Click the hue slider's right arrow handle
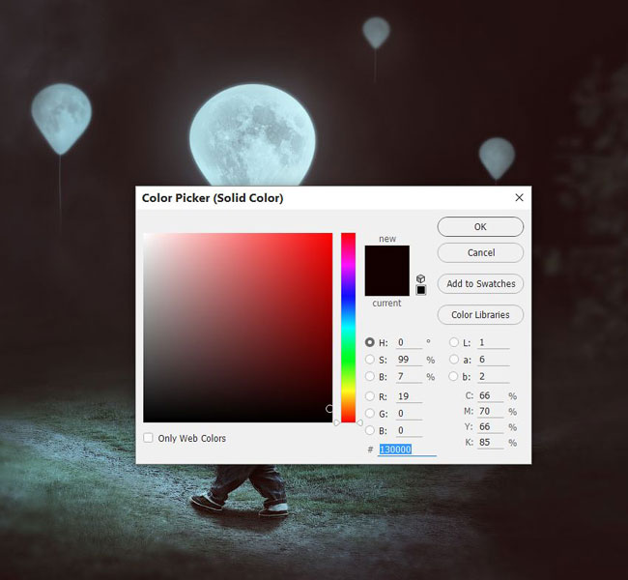 (x=359, y=422)
